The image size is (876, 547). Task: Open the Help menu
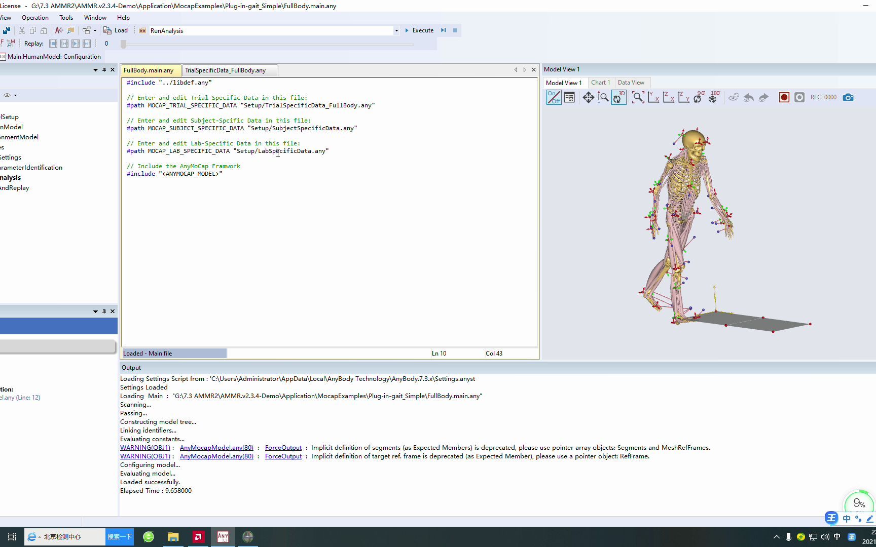123,18
